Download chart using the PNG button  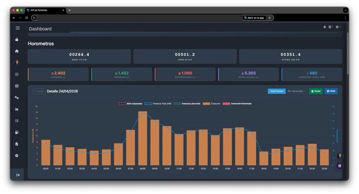pyautogui.click(x=331, y=91)
